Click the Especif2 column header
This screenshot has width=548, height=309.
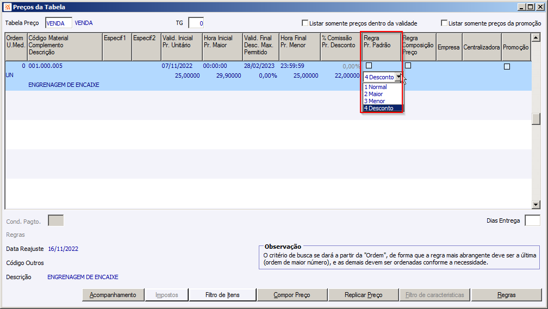click(x=146, y=47)
